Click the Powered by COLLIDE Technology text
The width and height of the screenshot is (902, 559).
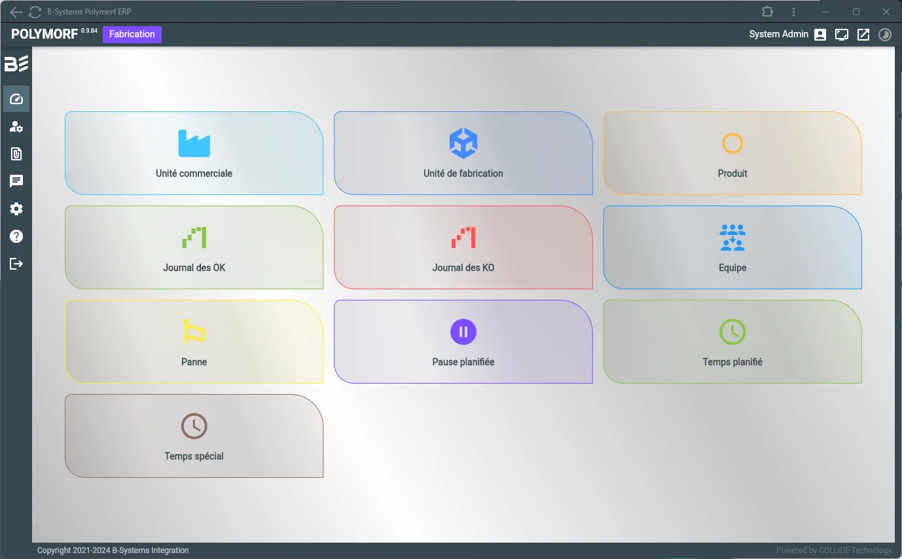tap(835, 550)
